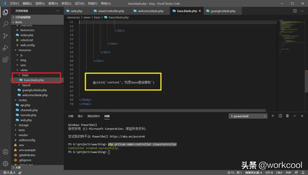
Task: Open the Run and Debug view
Action: click(5, 48)
